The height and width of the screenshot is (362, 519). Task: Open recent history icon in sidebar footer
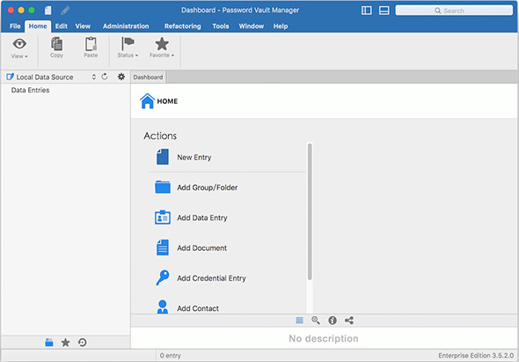83,343
